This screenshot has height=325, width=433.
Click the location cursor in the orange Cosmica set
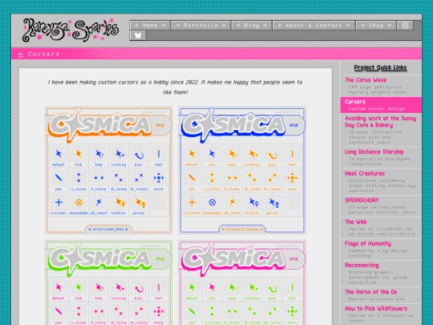pyautogui.click(x=119, y=202)
